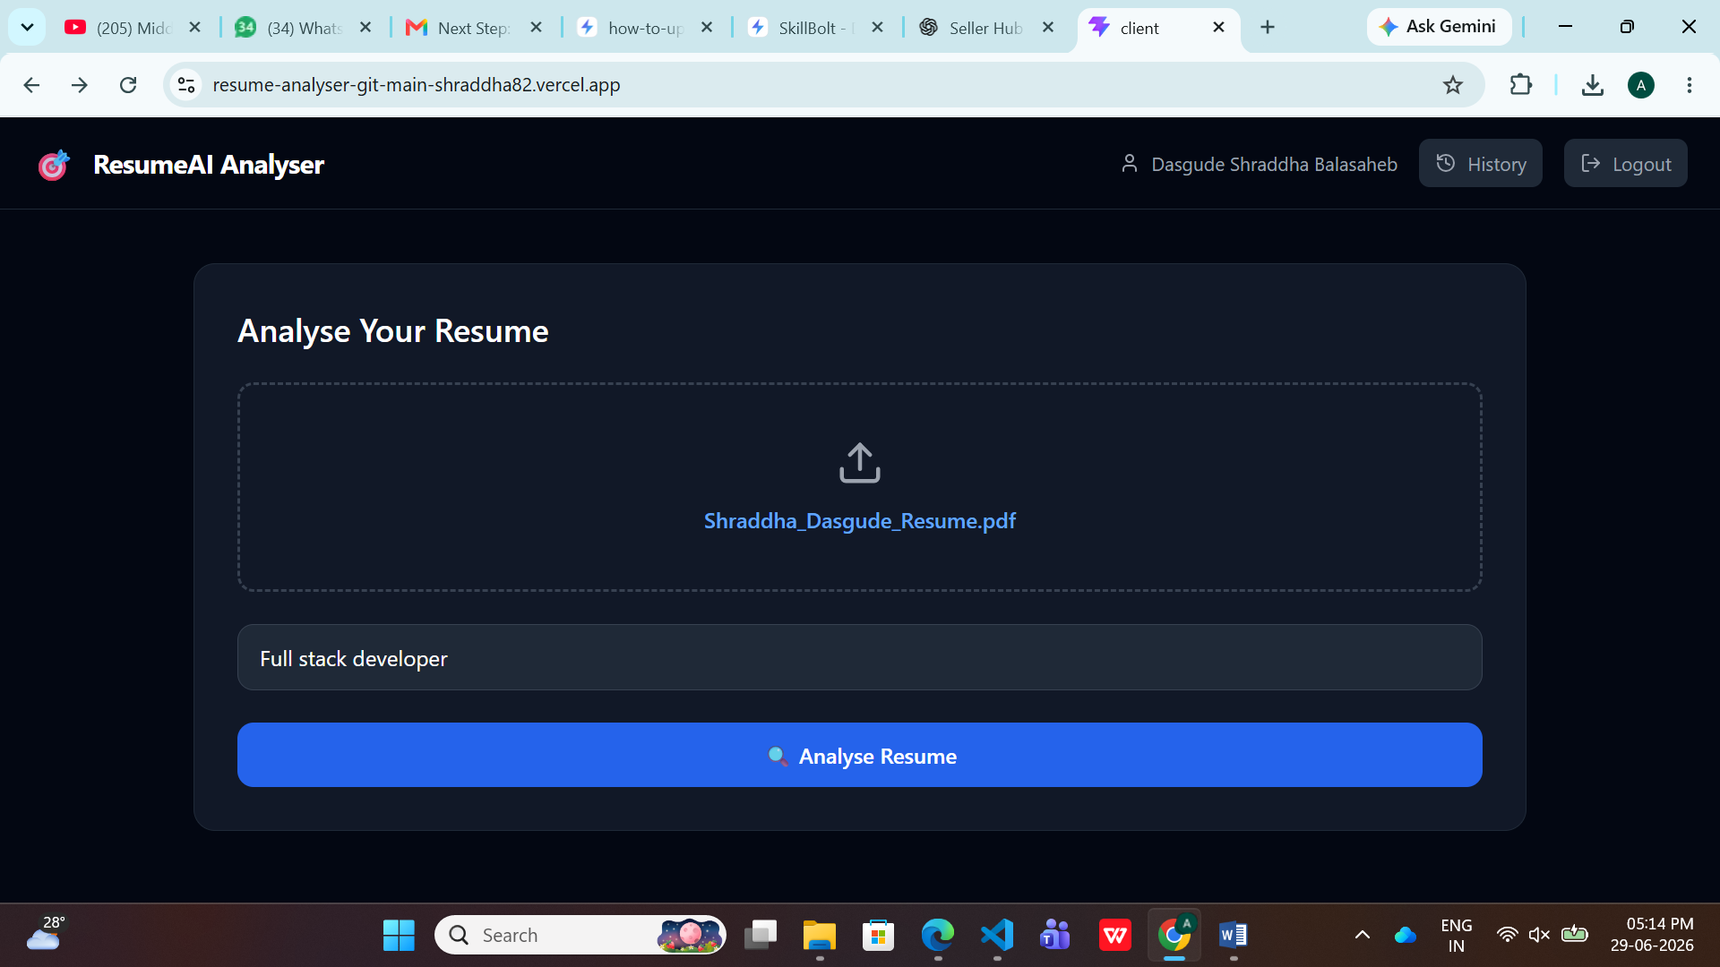
Task: Open the ENG IN language switcher
Action: (x=1457, y=936)
